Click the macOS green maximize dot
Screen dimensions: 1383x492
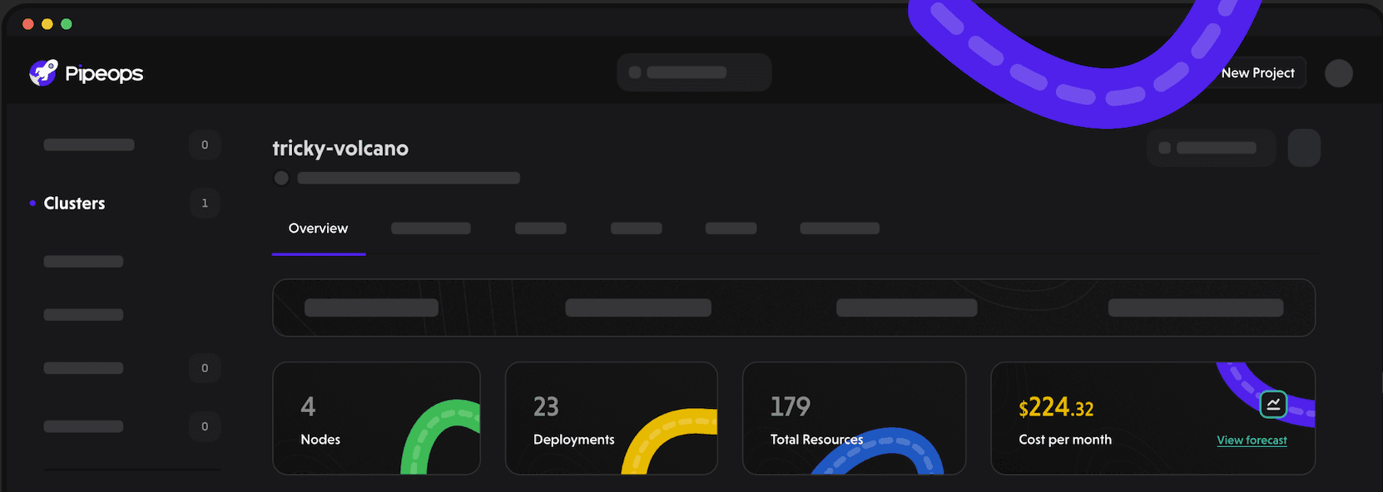pyautogui.click(x=67, y=24)
